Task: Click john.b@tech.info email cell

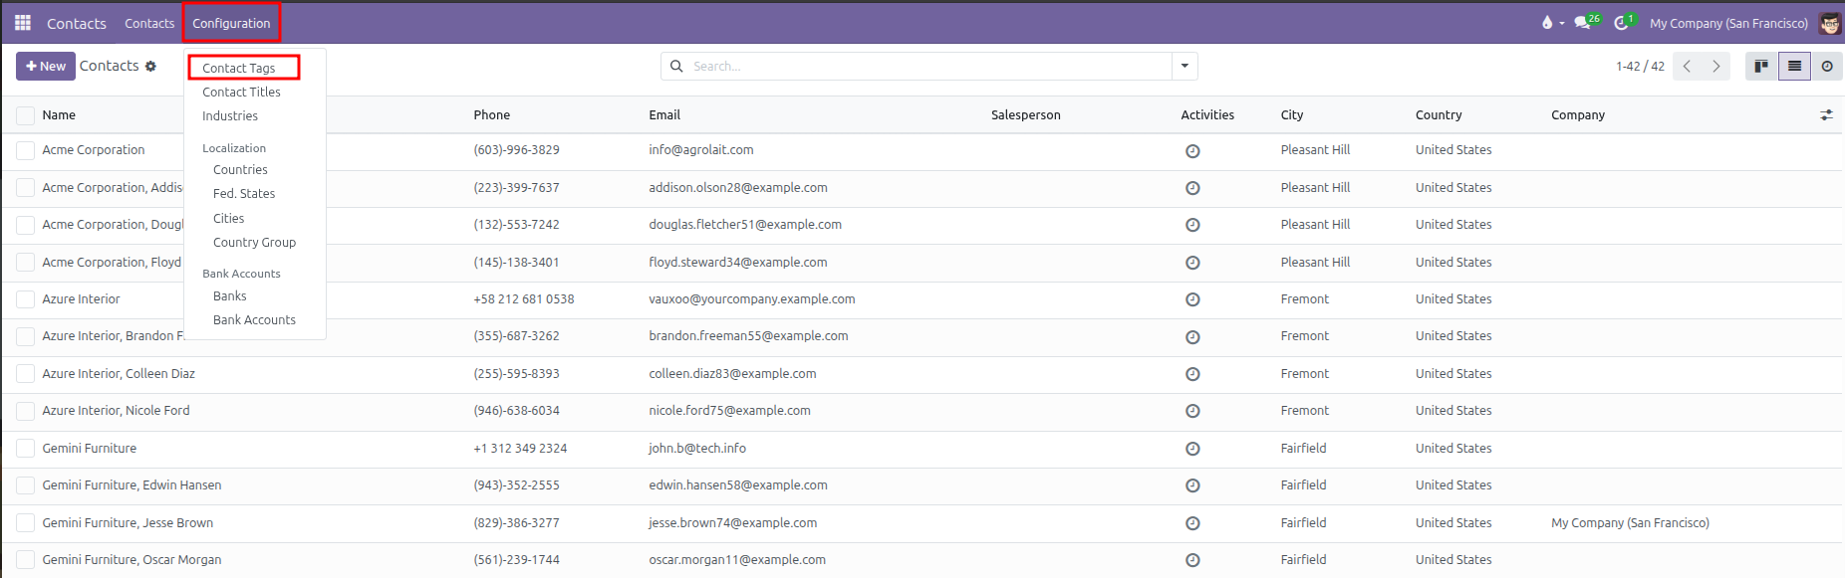Action: pos(697,449)
